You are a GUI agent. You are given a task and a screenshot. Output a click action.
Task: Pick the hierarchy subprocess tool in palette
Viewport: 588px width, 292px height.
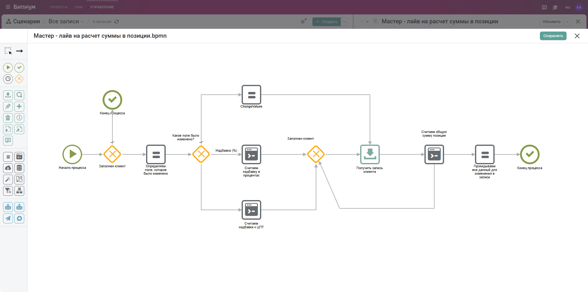point(19,191)
